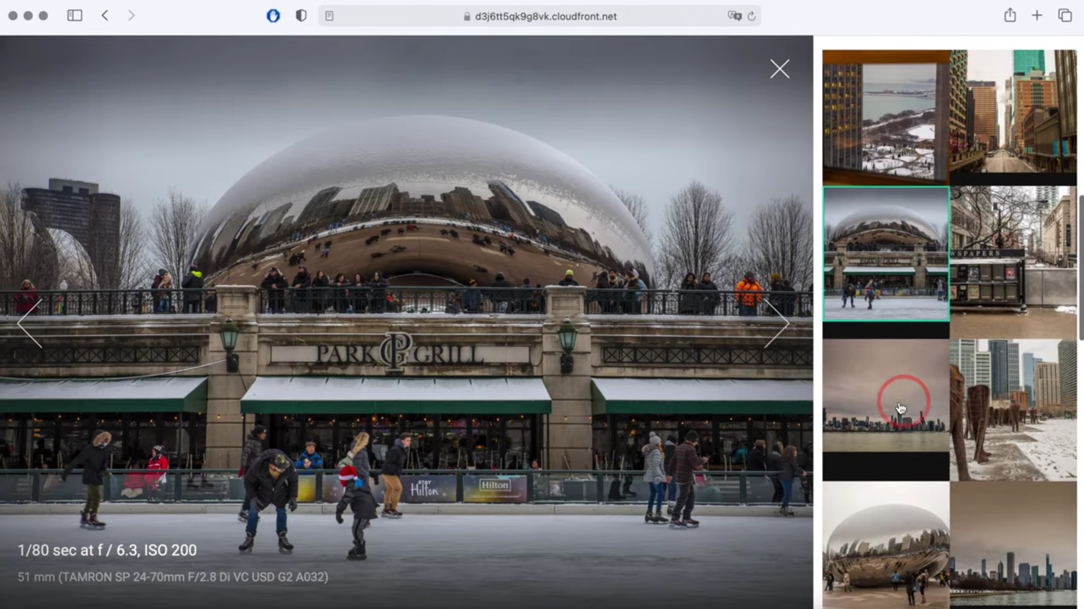Open the Share menu
The width and height of the screenshot is (1084, 609).
[1010, 16]
